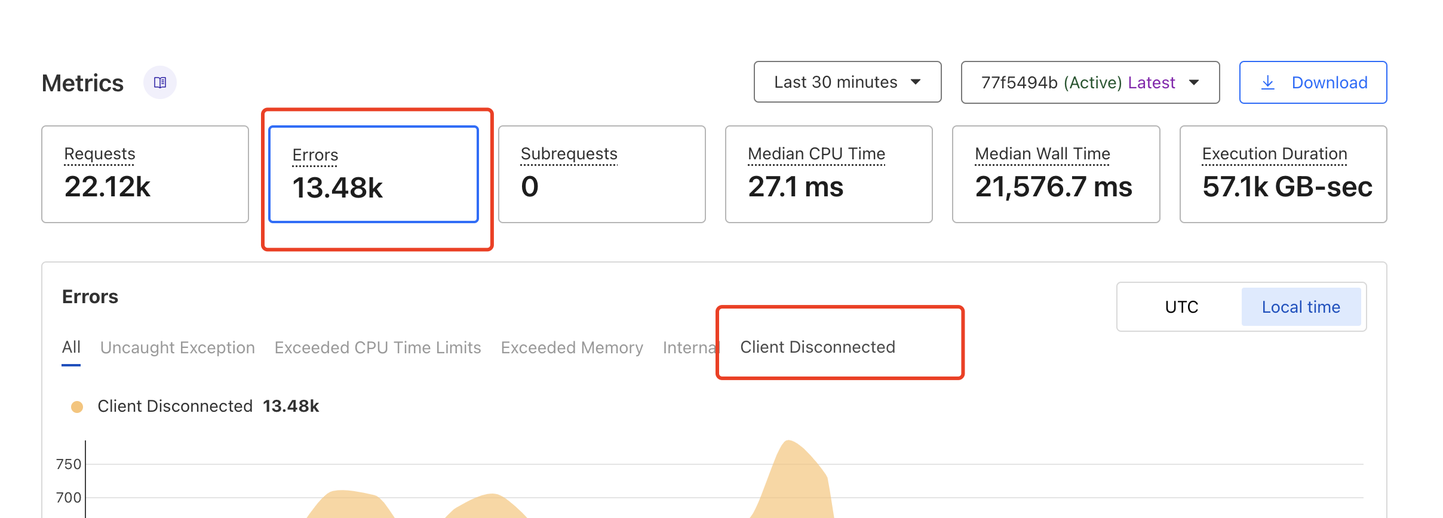Click the 22.12k requests value

108,187
